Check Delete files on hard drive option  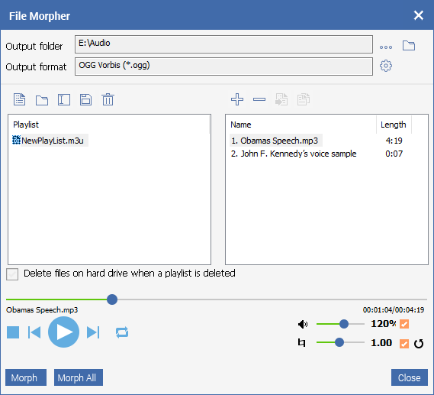(x=12, y=274)
